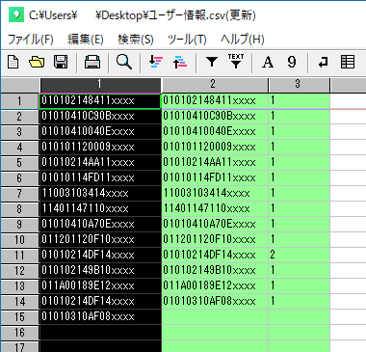Click cell 01010310AF08xxxx in row 15 column 1
The image size is (366, 352).
[x=100, y=317]
